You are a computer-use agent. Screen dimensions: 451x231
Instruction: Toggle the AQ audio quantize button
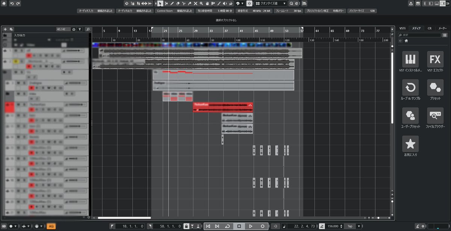(x=51, y=226)
